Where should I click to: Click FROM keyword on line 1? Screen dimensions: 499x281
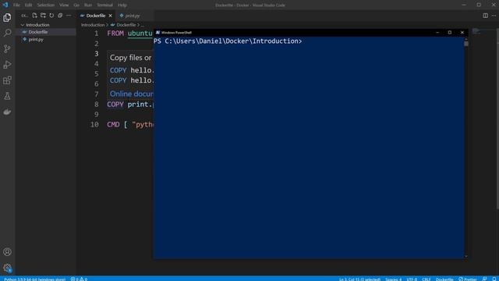click(115, 33)
